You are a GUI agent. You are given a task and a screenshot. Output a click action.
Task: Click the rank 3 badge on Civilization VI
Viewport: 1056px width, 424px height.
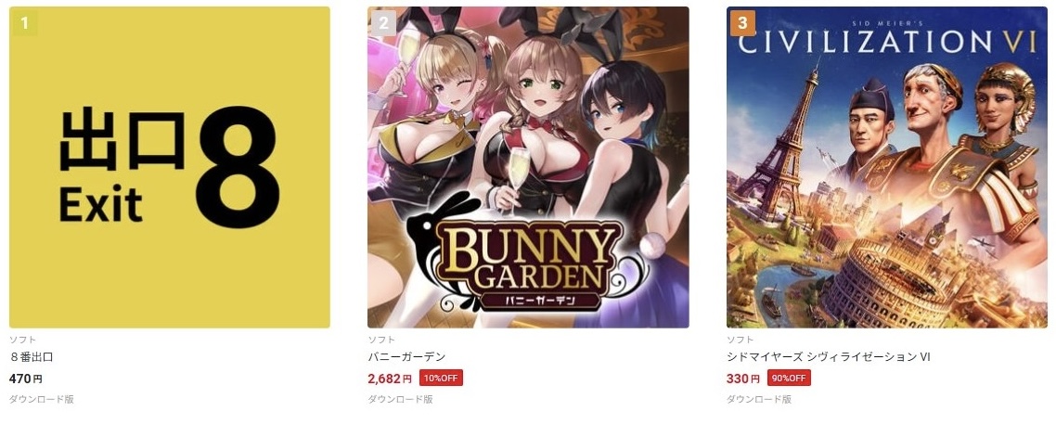pyautogui.click(x=742, y=23)
